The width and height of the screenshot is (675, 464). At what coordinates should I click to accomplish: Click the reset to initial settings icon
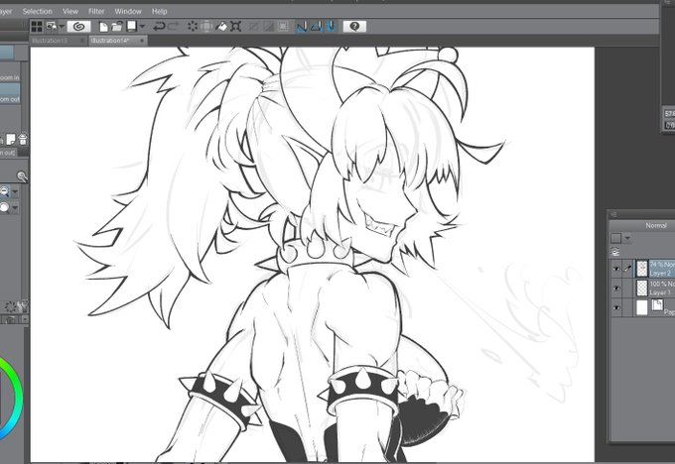pos(10,306)
